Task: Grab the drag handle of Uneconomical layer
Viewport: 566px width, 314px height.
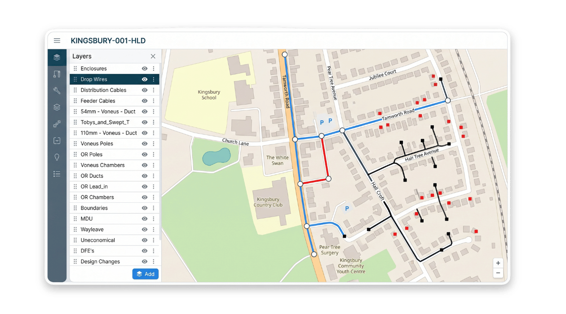Action: click(x=75, y=240)
